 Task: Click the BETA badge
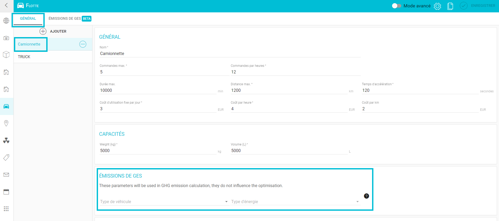pyautogui.click(x=86, y=19)
